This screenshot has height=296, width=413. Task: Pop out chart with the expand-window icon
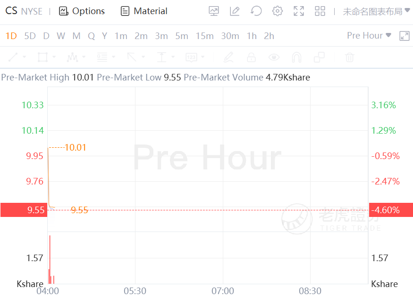(x=405, y=36)
